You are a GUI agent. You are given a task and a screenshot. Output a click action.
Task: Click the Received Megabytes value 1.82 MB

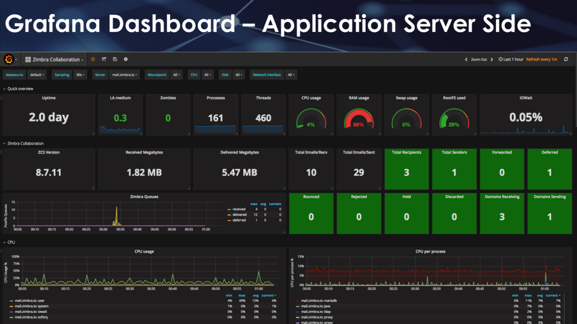click(144, 172)
